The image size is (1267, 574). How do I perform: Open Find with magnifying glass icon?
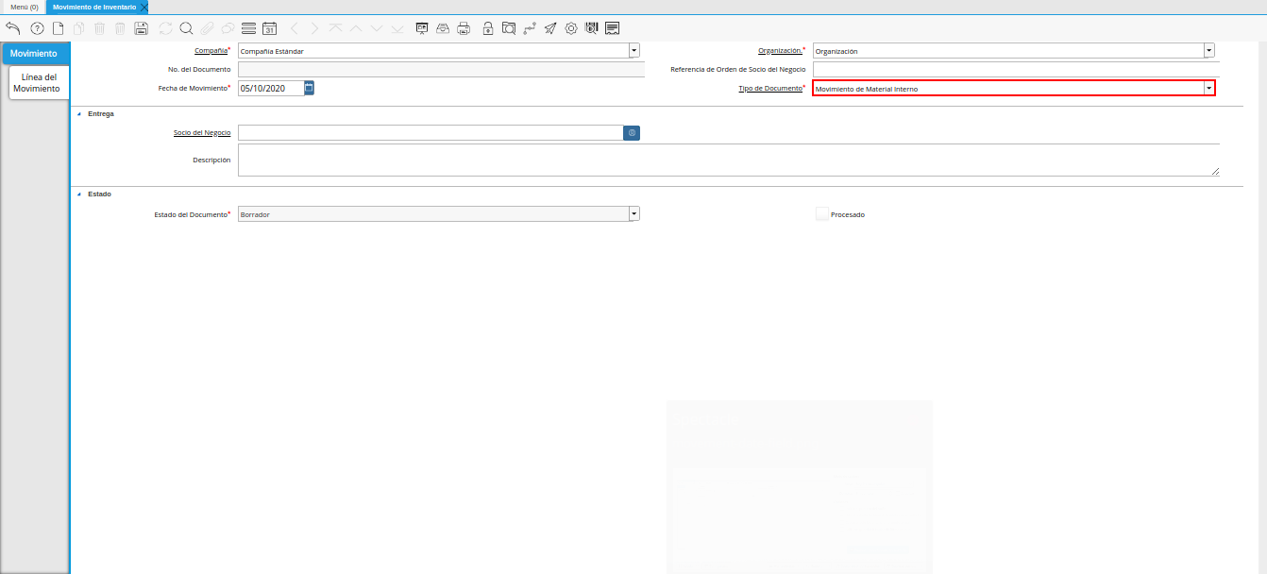(x=186, y=28)
